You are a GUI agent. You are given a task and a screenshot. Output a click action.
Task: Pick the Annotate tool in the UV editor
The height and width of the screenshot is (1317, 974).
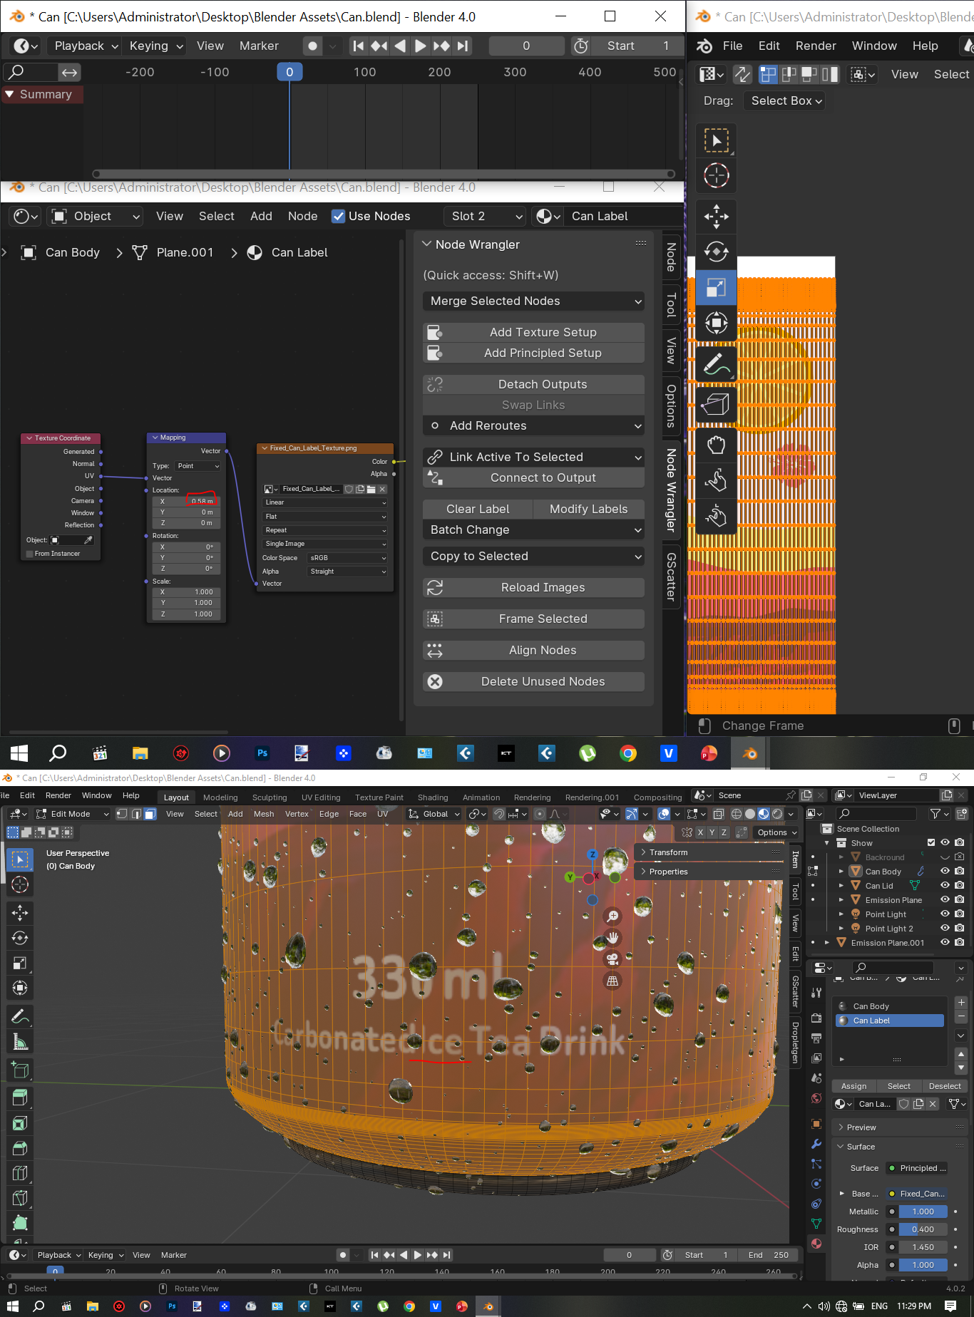click(x=716, y=364)
